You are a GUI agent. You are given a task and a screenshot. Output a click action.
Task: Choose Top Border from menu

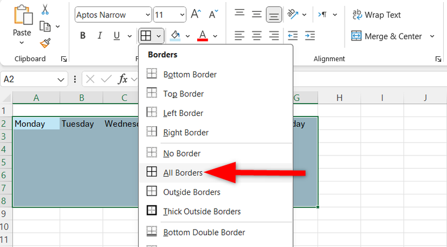[216, 94]
